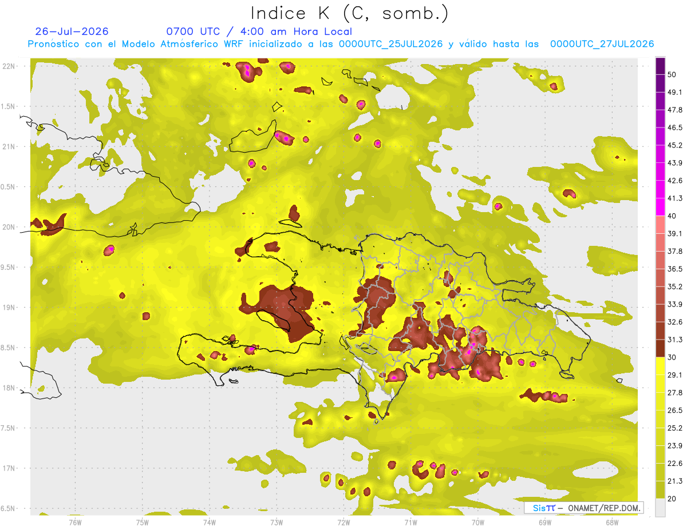Screen dimensions: 687x530
Task: Click the "76W" longitude label
Action: point(75,521)
